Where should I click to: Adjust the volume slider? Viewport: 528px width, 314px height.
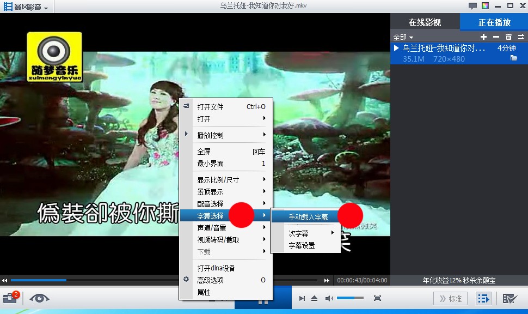coord(350,298)
